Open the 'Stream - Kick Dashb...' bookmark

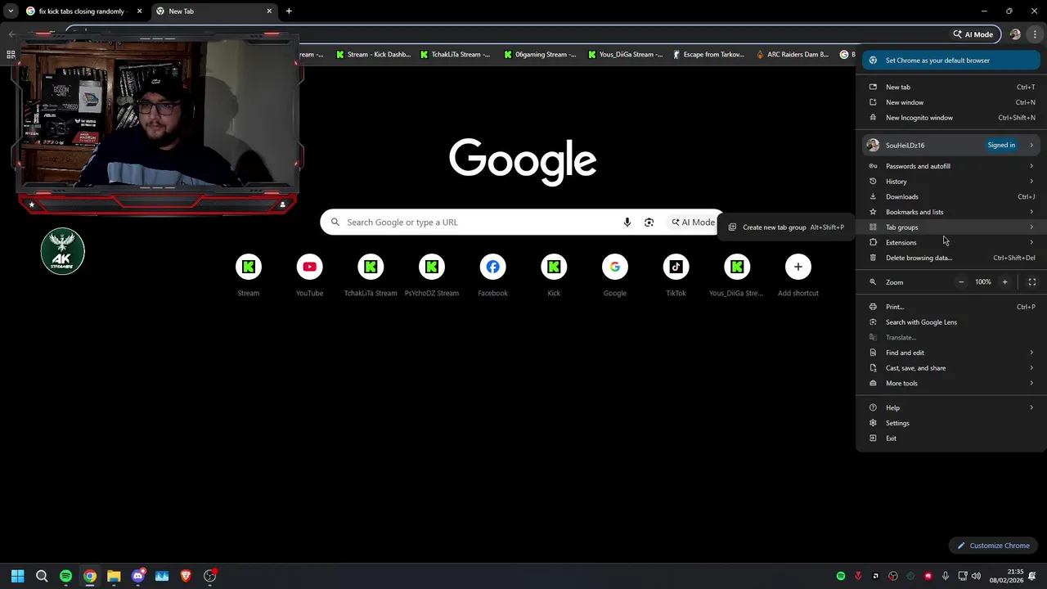tap(373, 55)
